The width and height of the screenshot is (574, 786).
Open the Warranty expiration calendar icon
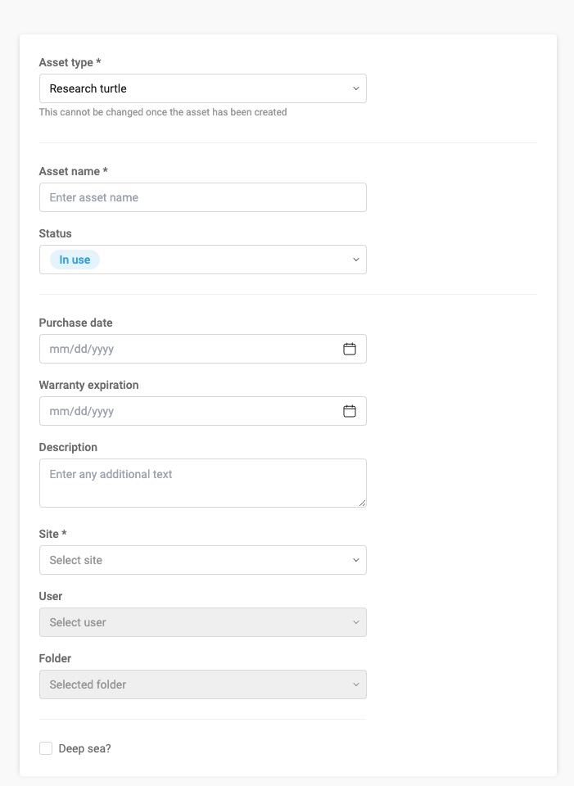350,411
